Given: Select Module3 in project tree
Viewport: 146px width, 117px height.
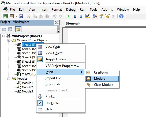Looking at the screenshot, I should tap(27, 91).
